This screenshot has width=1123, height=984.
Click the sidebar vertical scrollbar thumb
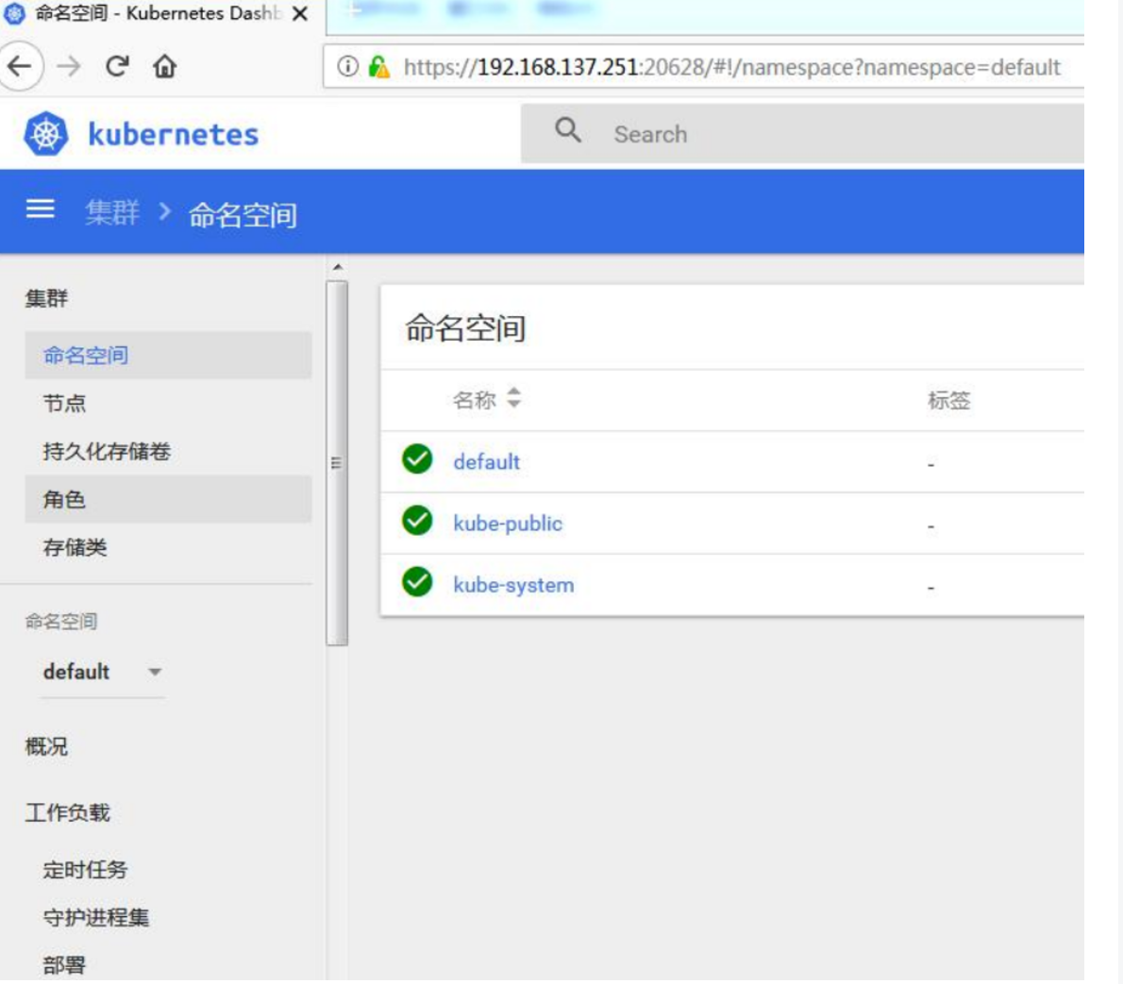pos(337,463)
